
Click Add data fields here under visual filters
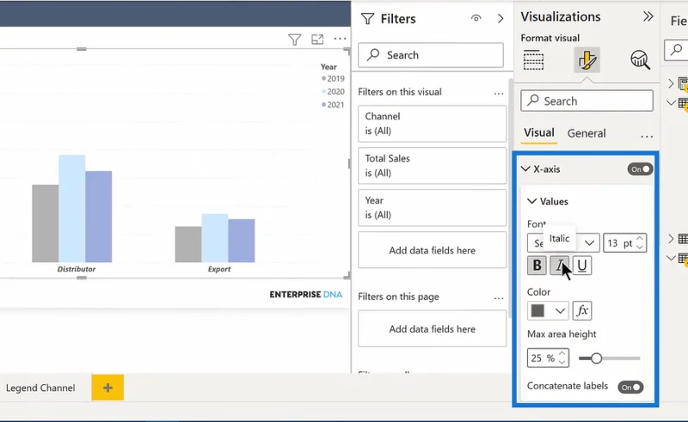point(433,250)
